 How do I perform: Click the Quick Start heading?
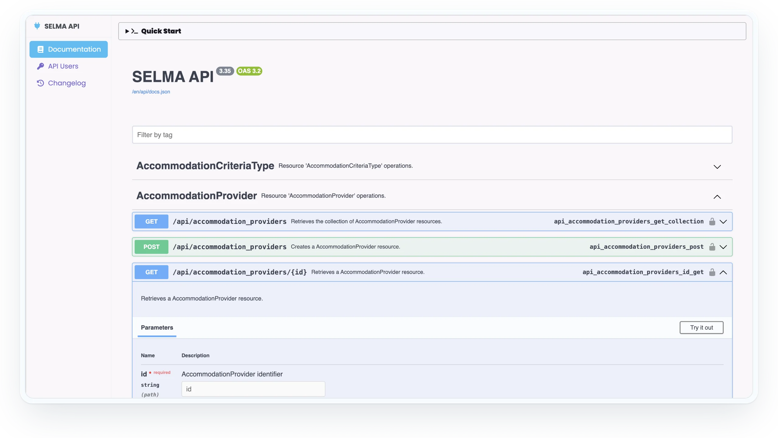pyautogui.click(x=161, y=31)
